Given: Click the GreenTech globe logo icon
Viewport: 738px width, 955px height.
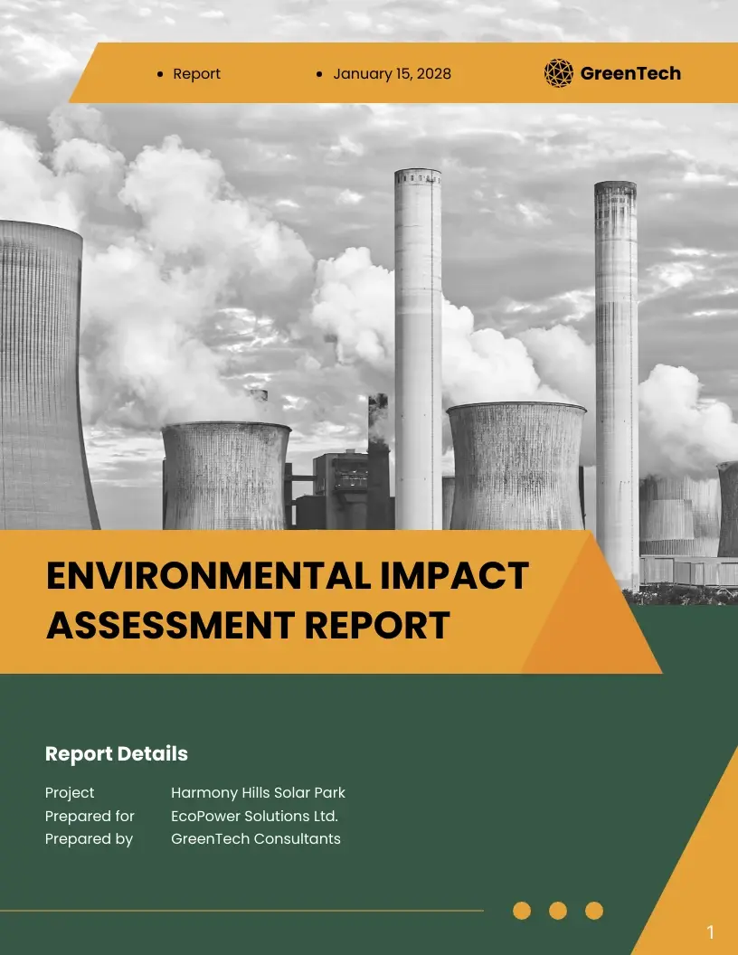Looking at the screenshot, I should coord(558,73).
